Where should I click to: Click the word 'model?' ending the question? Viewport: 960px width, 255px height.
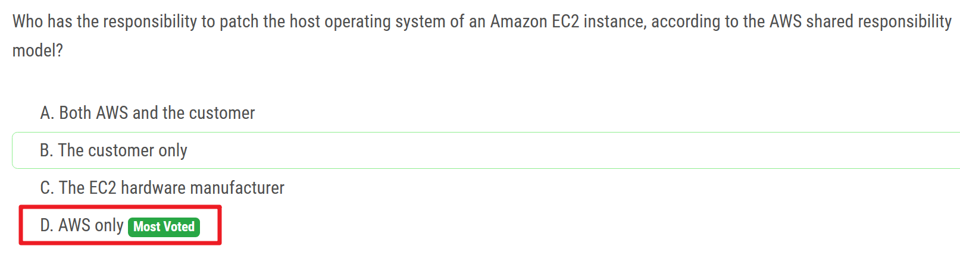(37, 51)
